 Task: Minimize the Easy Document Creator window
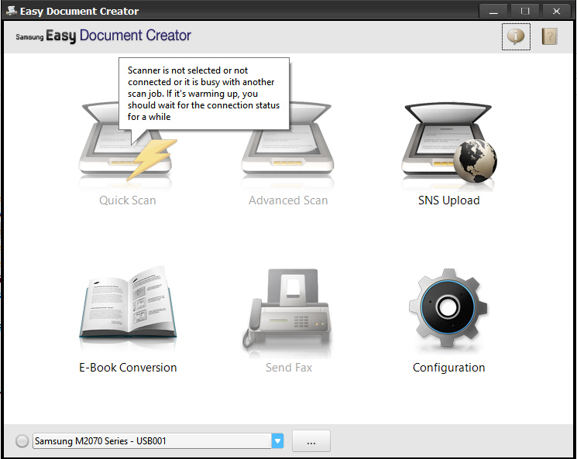tap(493, 12)
